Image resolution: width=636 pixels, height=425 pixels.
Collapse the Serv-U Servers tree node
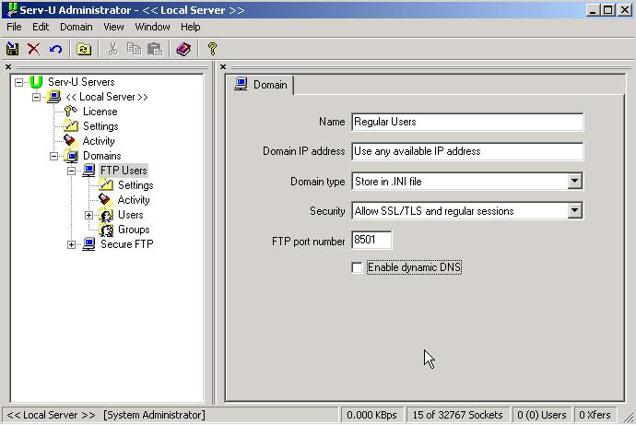pyautogui.click(x=18, y=82)
